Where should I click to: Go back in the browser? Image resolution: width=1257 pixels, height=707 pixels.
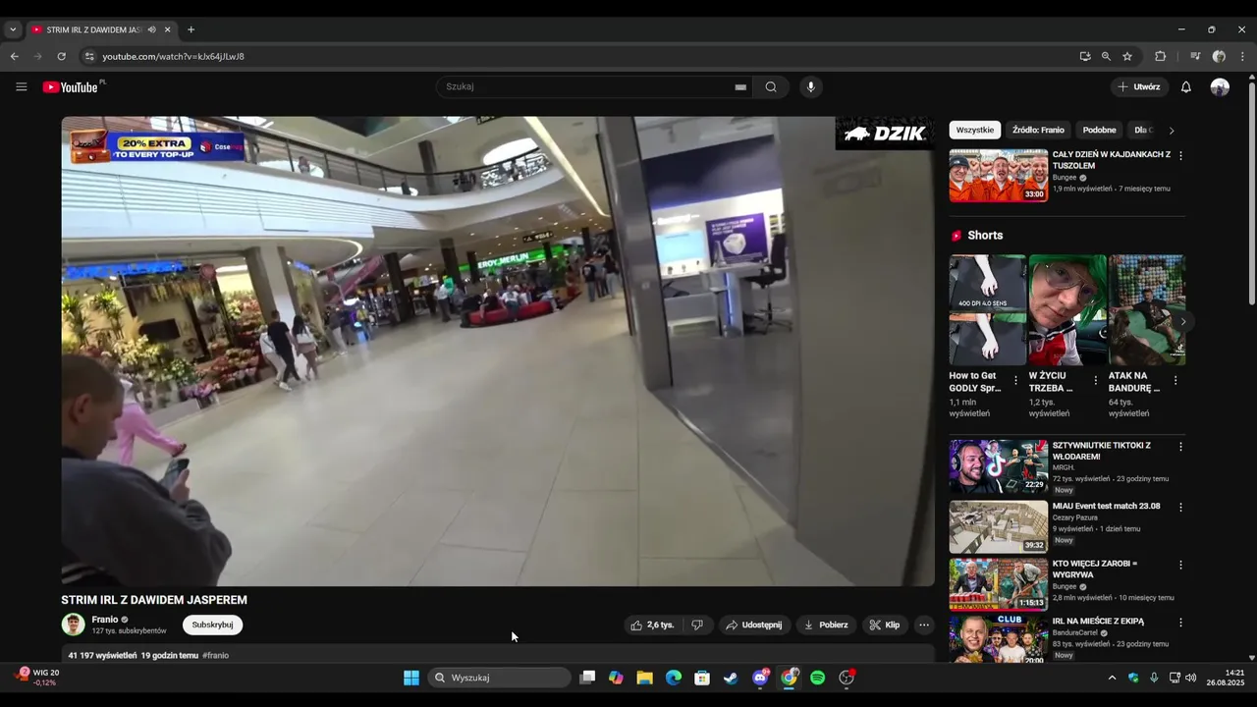click(15, 56)
